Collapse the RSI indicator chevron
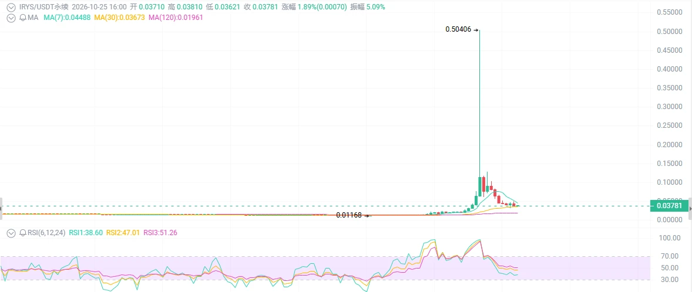The image size is (692, 292). (x=12, y=233)
